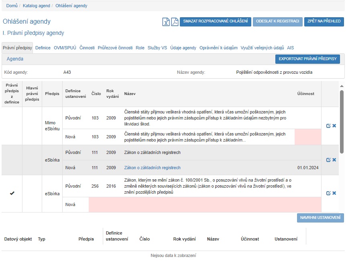Viewport: 346px width, 261px height.
Task: Edit the regulation 256/2016 row
Action: coord(328,193)
